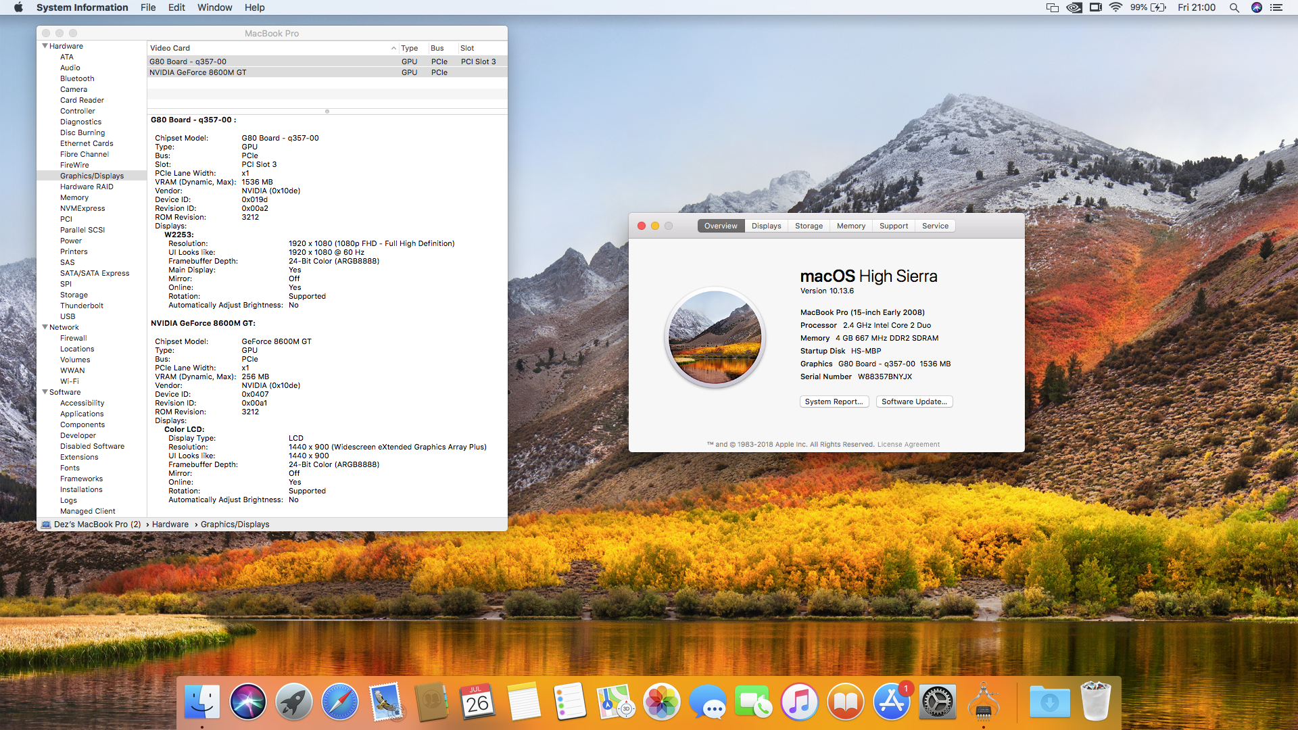Select USB in the sidebar
This screenshot has height=730, width=1298.
click(68, 316)
